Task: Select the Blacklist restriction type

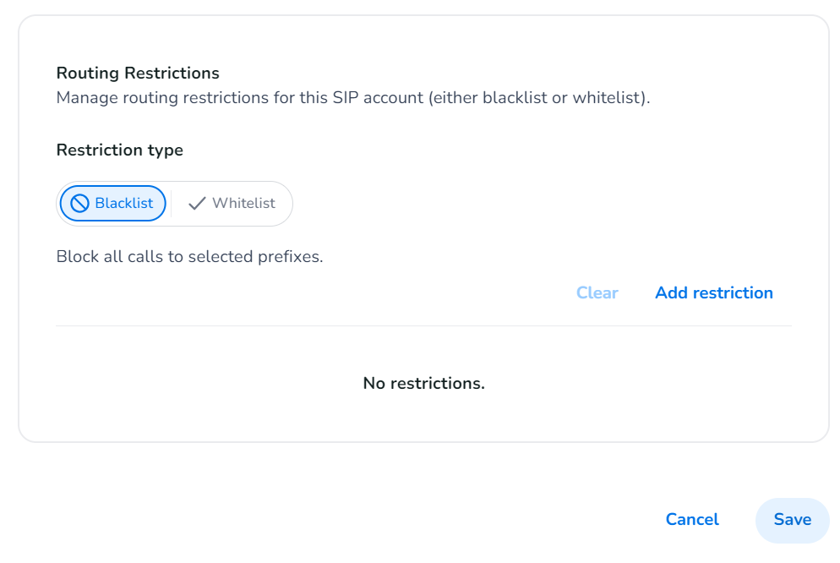Action: click(x=113, y=203)
